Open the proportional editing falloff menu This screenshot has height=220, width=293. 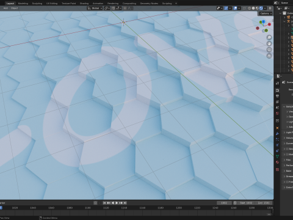click(x=129, y=8)
